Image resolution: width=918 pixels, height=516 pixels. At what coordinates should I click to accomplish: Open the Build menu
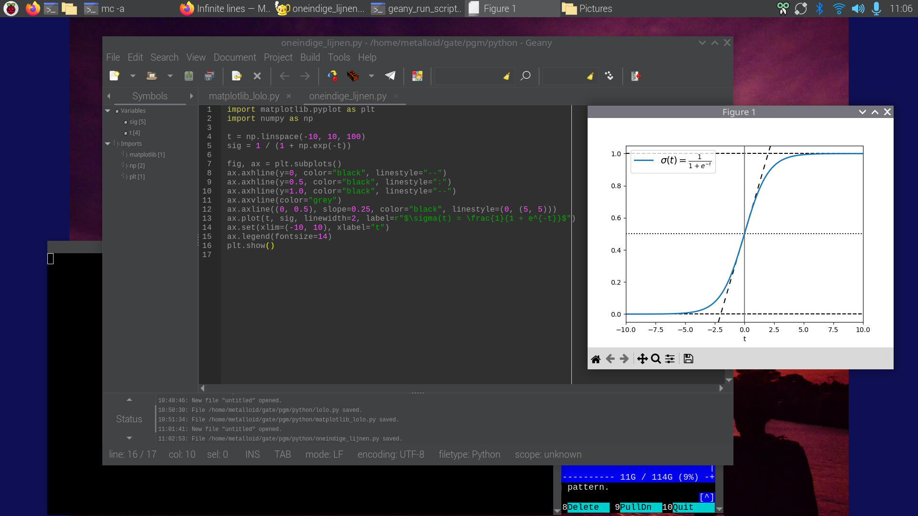tap(310, 57)
